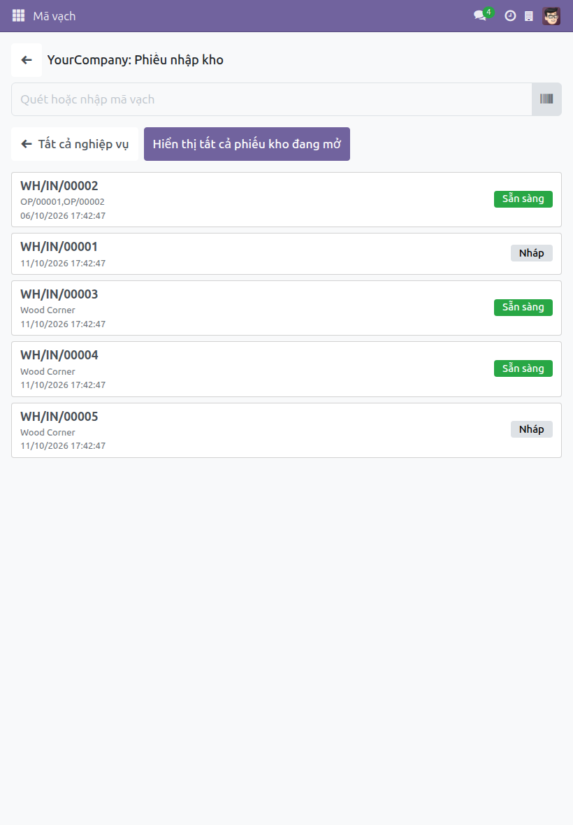Click the barcode scanner icon
Image resolution: width=573 pixels, height=825 pixels.
click(x=546, y=99)
